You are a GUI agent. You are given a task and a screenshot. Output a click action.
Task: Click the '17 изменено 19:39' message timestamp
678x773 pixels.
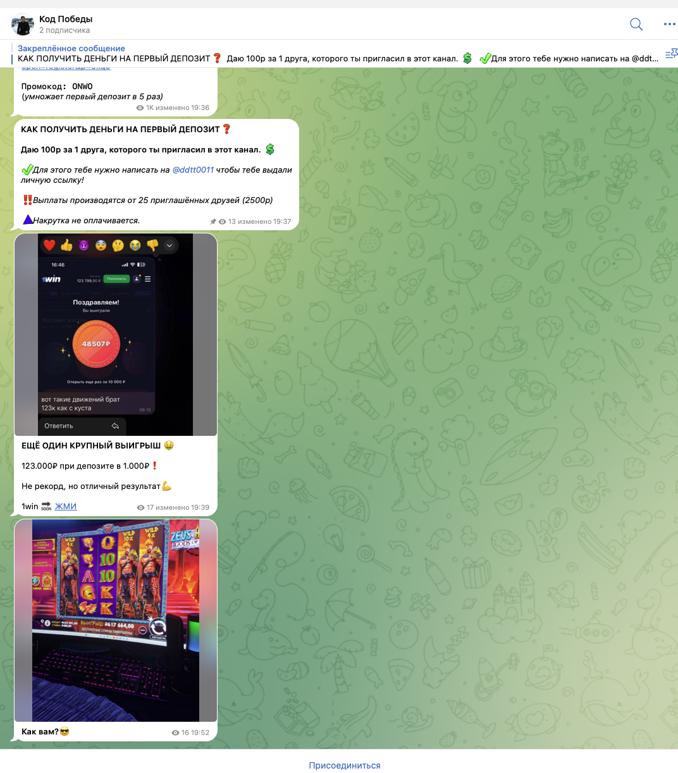pos(173,507)
